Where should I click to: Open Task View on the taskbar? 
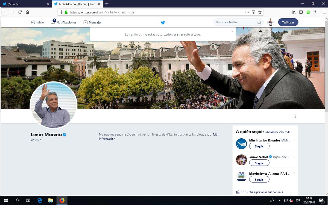point(28,200)
